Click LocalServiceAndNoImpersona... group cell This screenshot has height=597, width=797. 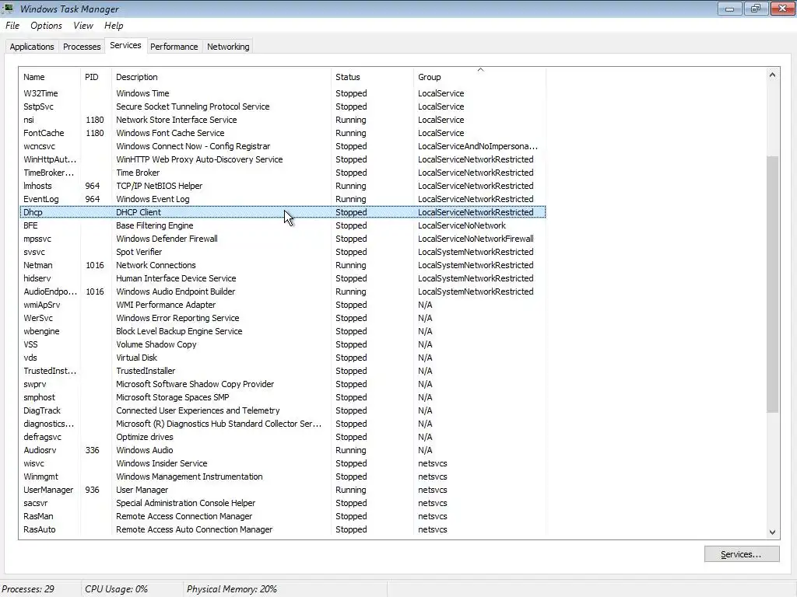click(478, 146)
